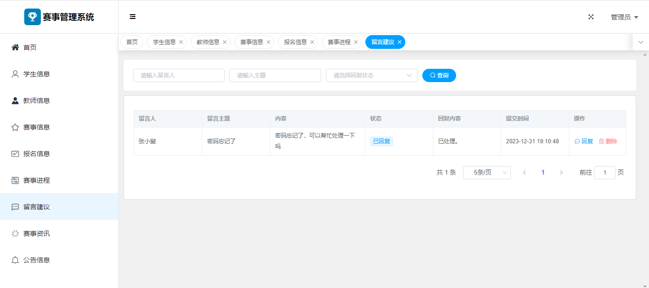649x288 pixels.
Task: Click 回复 for 张小斐's message
Action: (584, 141)
